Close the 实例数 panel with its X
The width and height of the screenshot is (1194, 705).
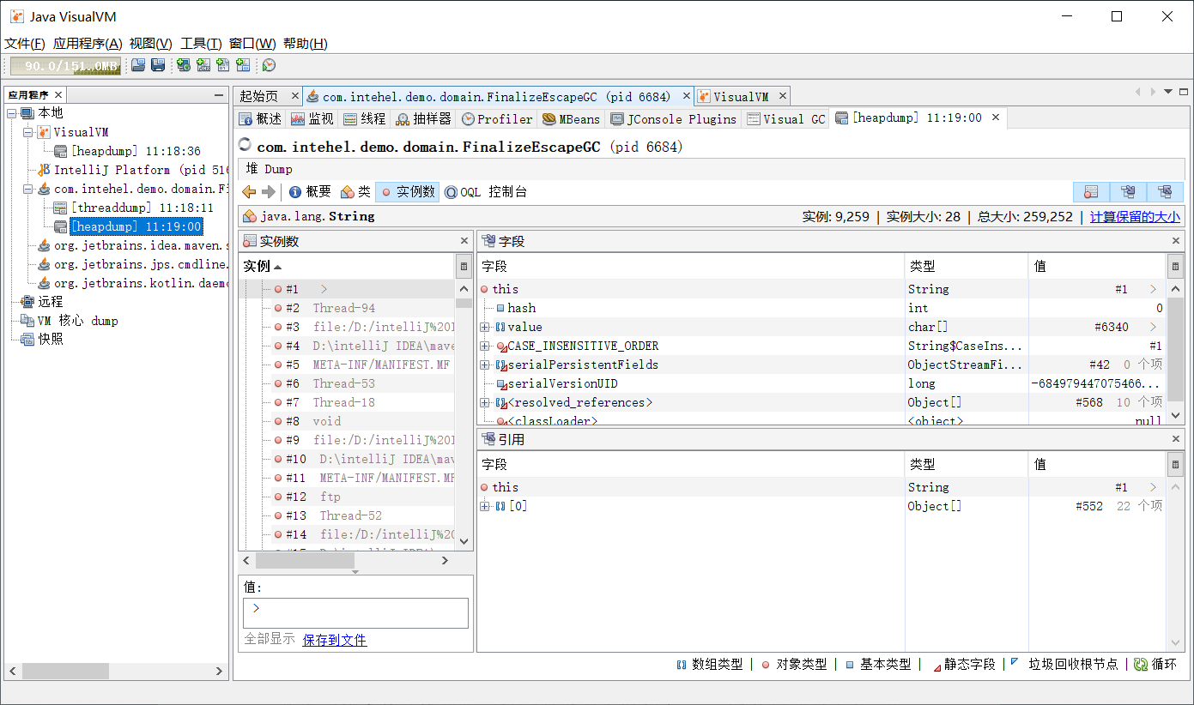(464, 242)
